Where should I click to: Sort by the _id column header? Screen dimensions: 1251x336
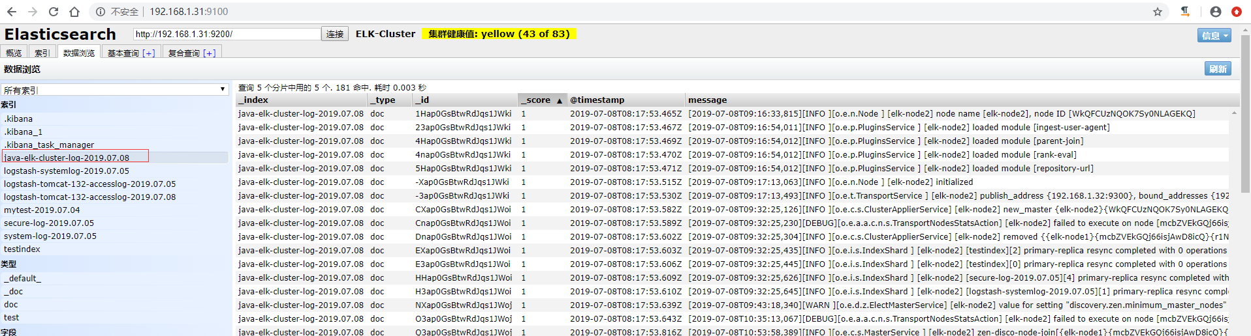tap(466, 100)
